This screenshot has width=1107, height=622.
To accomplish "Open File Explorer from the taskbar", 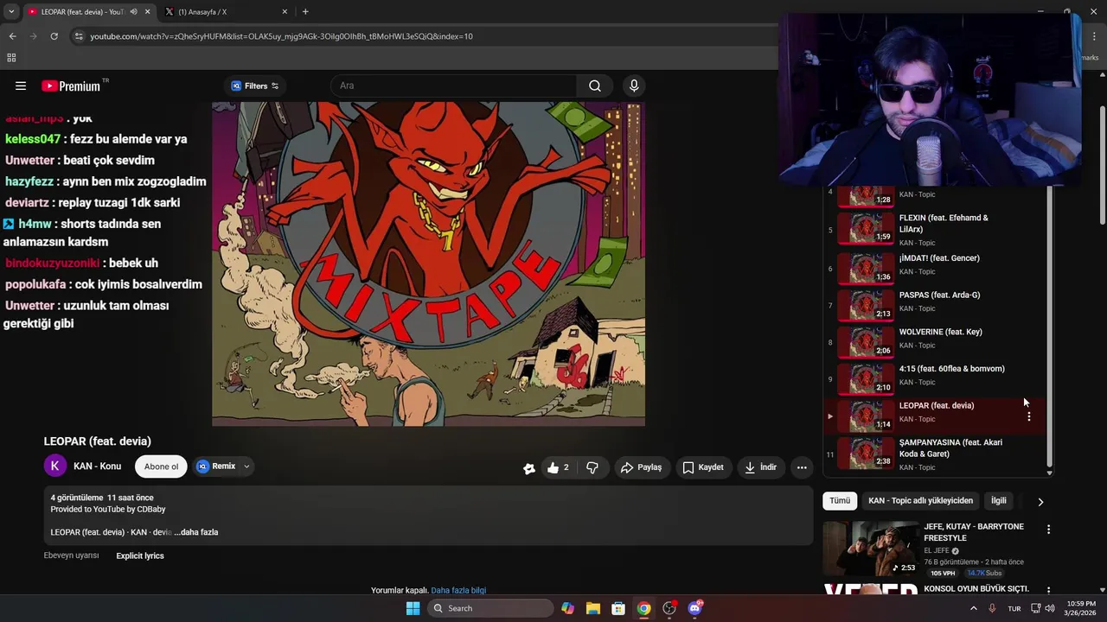I will [592, 608].
